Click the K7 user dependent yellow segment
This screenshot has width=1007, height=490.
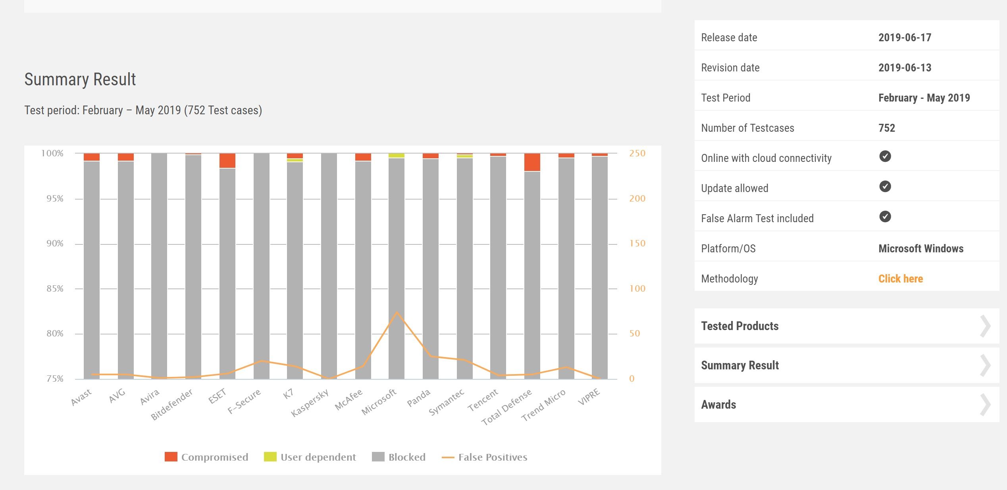coord(295,160)
